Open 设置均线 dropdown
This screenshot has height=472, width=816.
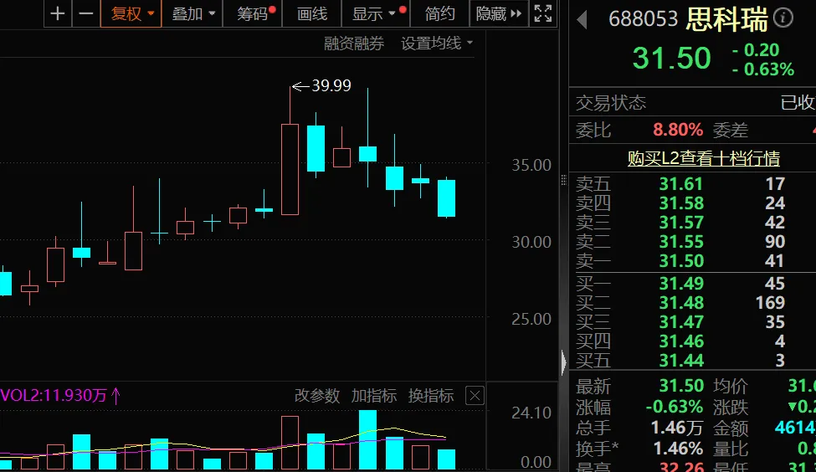[437, 44]
